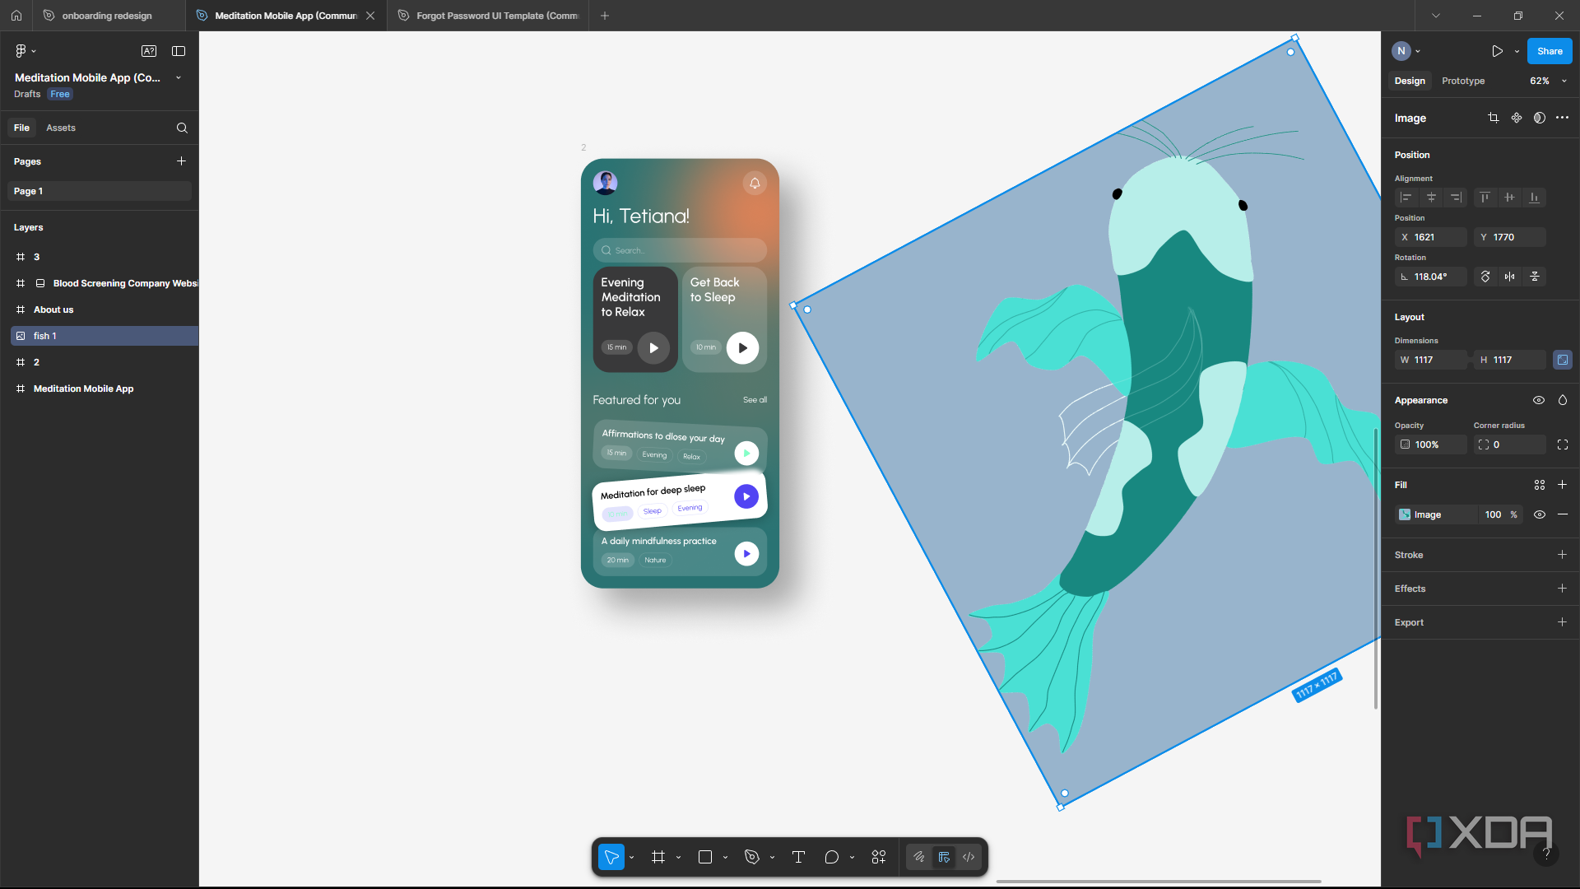This screenshot has height=889, width=1580.
Task: Add an Export setting
Action: (1562, 622)
